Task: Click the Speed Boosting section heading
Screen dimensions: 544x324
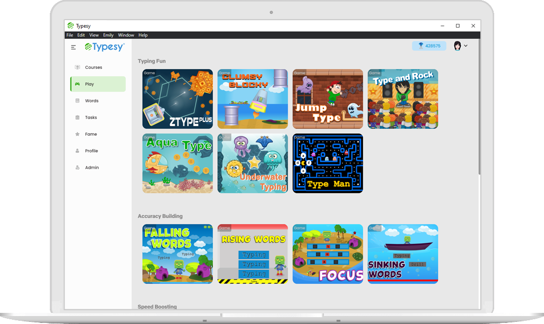Action: click(x=157, y=307)
